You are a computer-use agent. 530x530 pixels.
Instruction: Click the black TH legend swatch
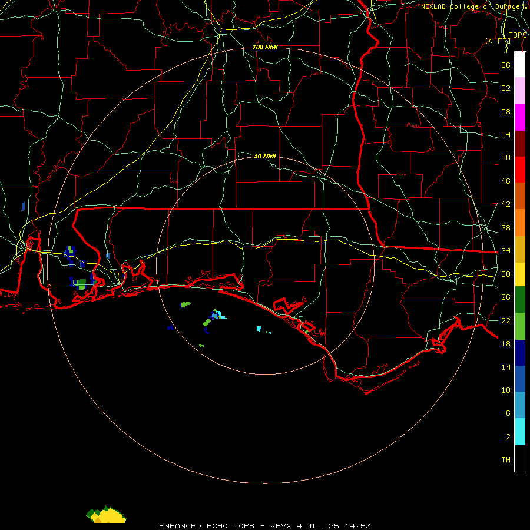(x=520, y=458)
